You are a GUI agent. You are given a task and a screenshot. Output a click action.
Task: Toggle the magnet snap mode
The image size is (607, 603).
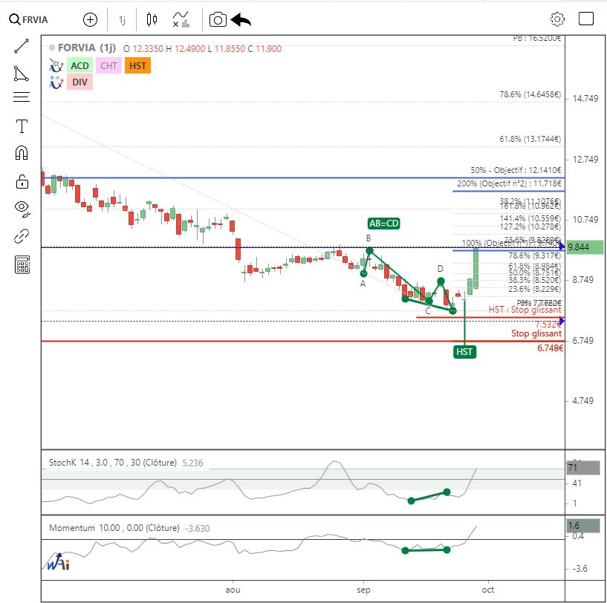(x=22, y=153)
